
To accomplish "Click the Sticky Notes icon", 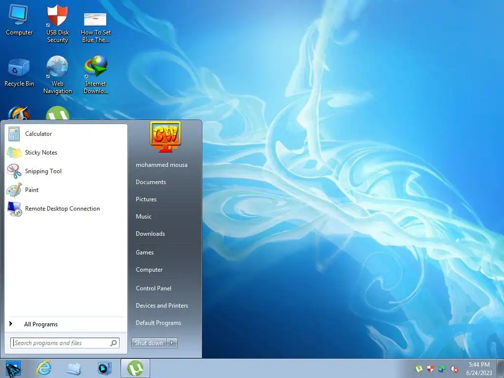I will [14, 153].
